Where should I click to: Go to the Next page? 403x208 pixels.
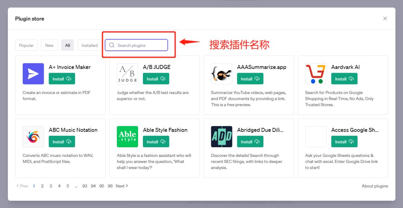coord(122,186)
